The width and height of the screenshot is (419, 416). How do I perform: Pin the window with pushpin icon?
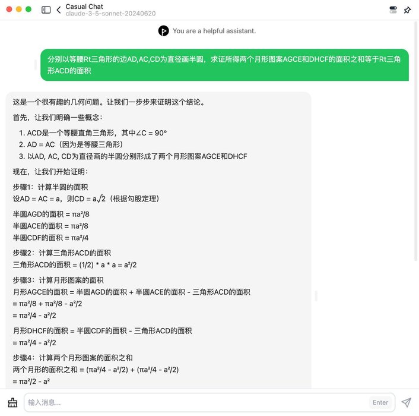coord(407,10)
